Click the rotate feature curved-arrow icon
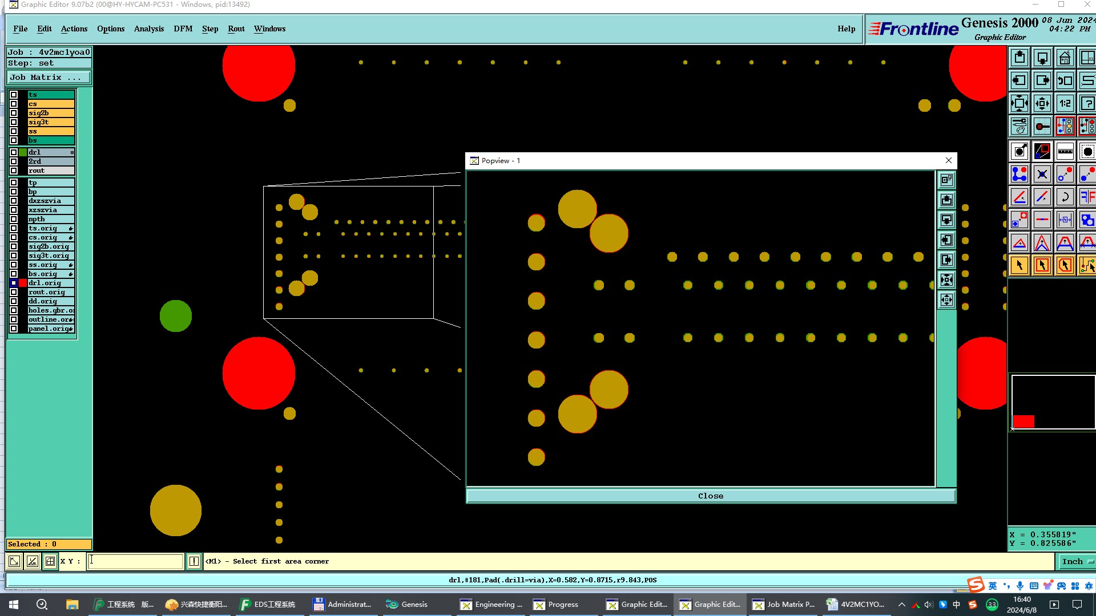1096x616 pixels. 1065,197
